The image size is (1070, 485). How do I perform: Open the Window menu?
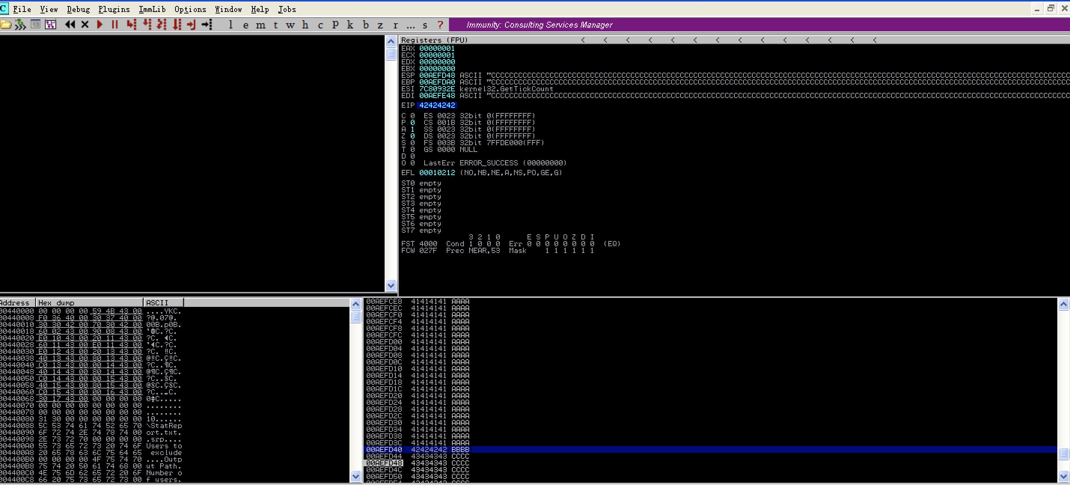coord(229,9)
